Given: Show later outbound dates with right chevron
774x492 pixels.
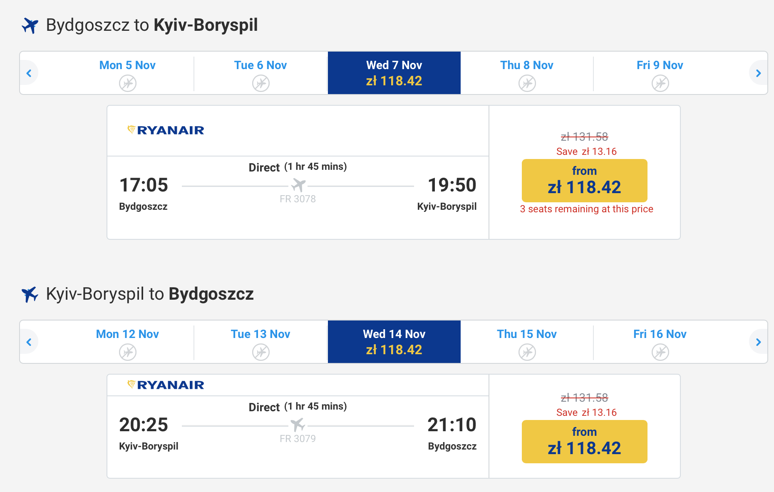Looking at the screenshot, I should click(x=758, y=73).
